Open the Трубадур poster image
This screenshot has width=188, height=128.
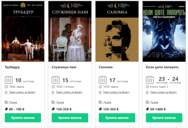[x=23, y=31]
